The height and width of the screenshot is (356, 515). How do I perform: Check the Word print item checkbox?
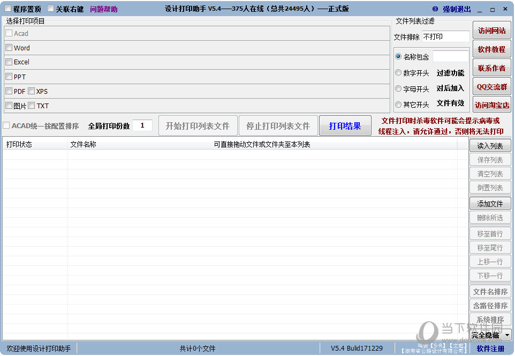9,48
